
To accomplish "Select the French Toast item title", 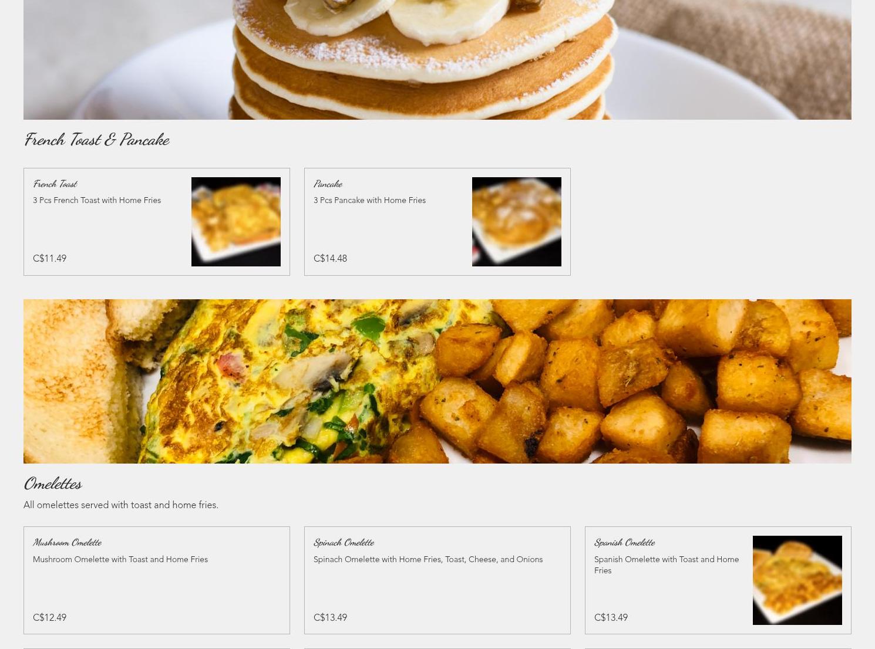I will click(x=55, y=184).
